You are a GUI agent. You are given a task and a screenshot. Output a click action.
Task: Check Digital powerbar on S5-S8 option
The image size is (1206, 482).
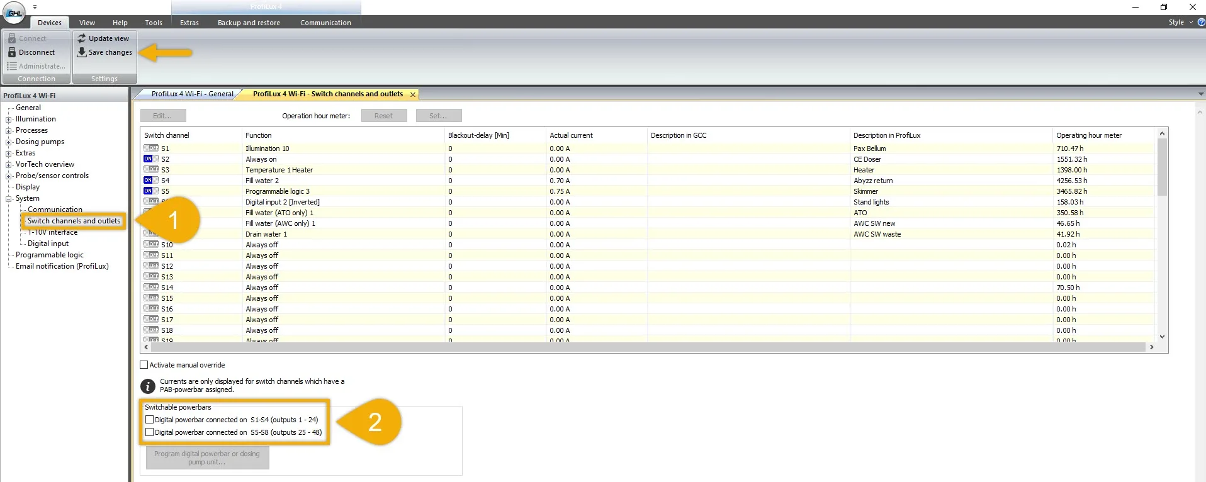pos(150,432)
